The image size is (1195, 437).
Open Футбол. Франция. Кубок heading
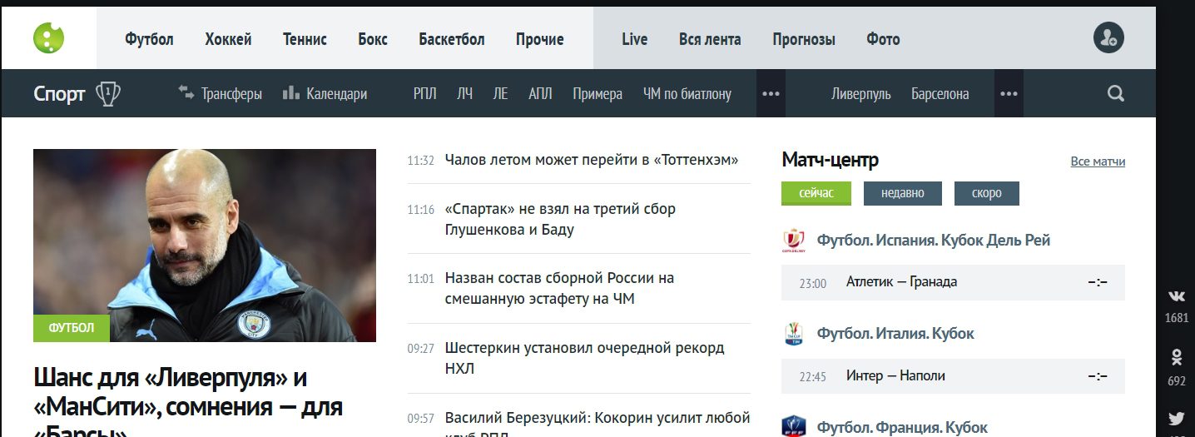(x=902, y=427)
